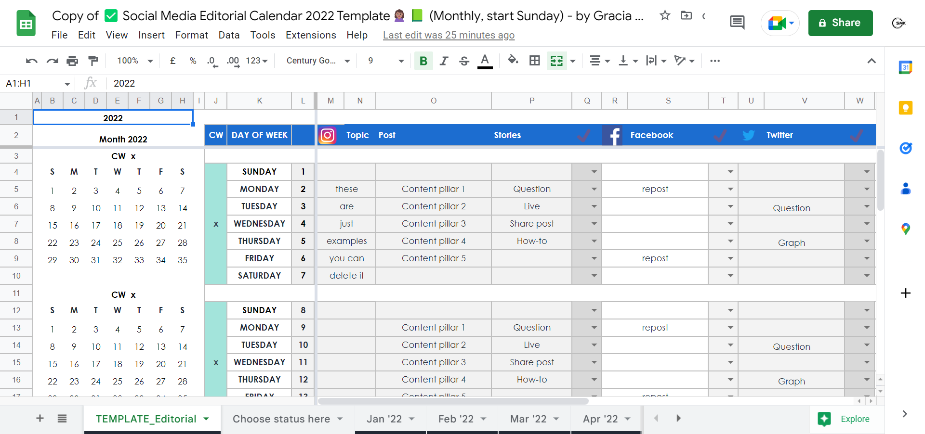Screen dimensions: 925x434
Task: Select the Paint format tool
Action: tap(93, 61)
